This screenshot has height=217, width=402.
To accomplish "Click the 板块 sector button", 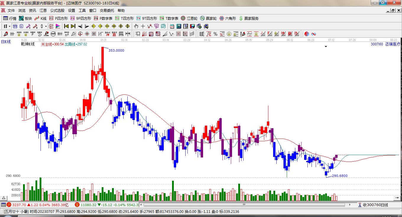I will (25, 18).
